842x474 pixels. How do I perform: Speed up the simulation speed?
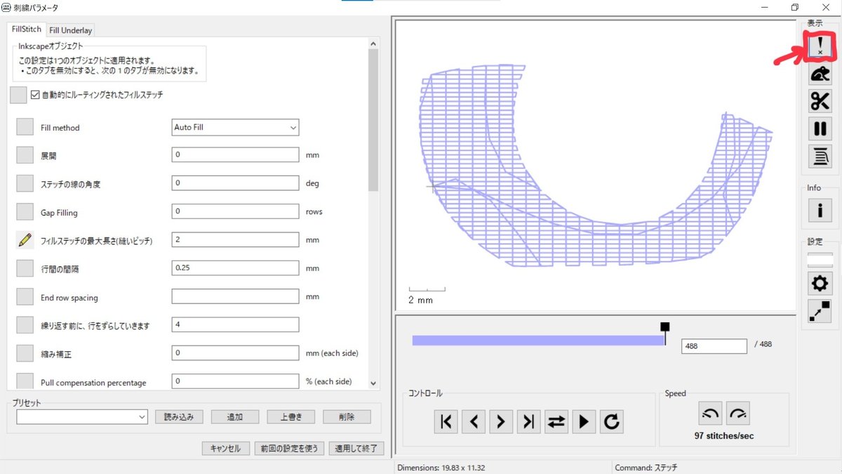[738, 414]
